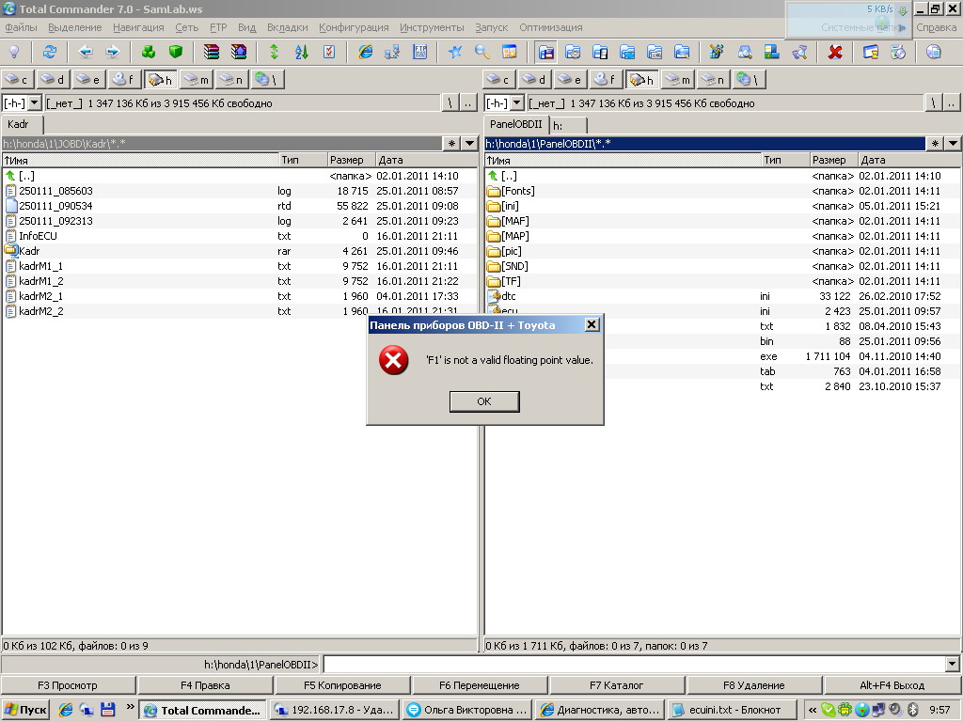This screenshot has height=722, width=963.
Task: Click the pack files (stacked books) icon
Action: click(212, 52)
